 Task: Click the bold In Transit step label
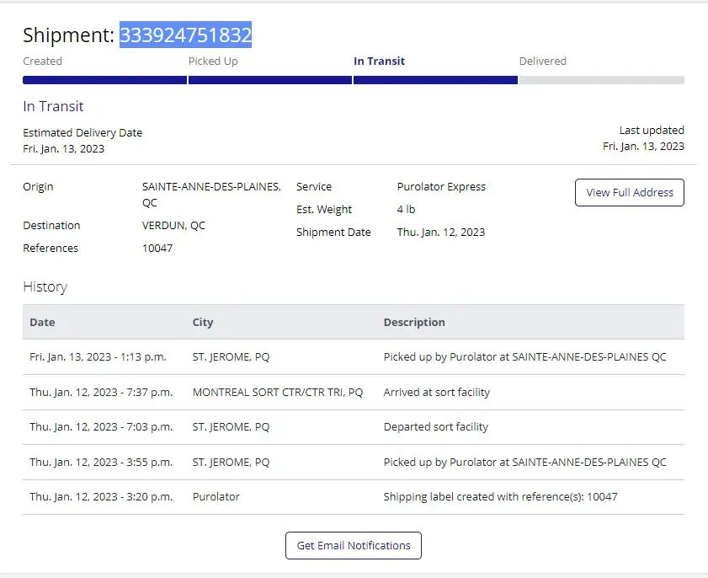tap(379, 61)
